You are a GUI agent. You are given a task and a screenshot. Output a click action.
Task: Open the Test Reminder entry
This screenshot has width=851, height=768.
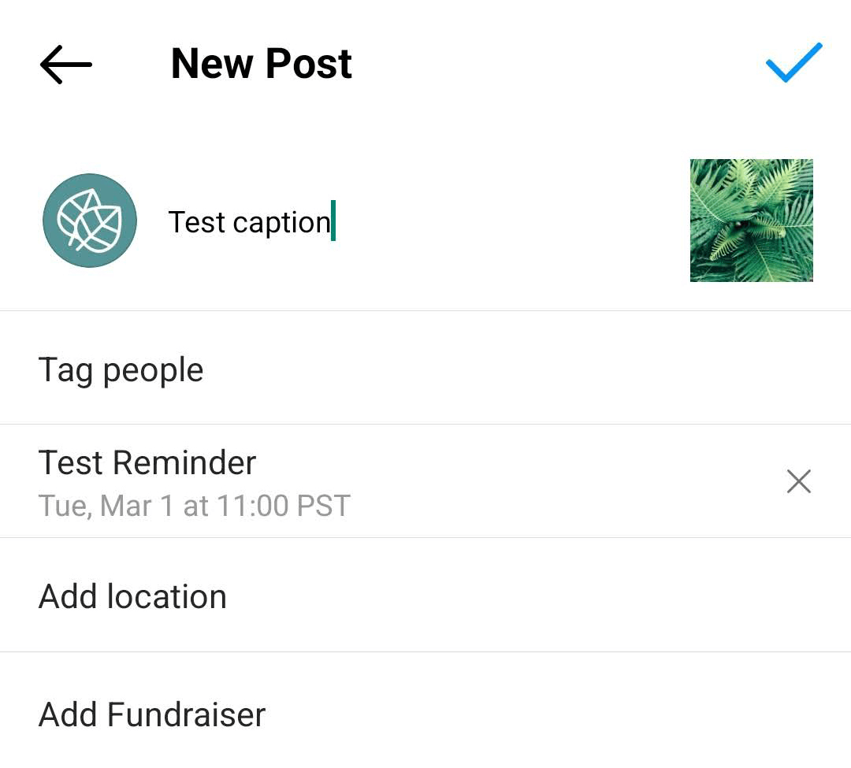click(380, 481)
